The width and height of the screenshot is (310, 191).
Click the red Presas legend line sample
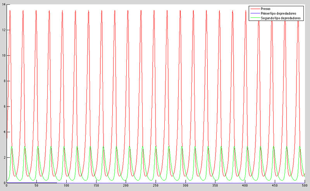pyautogui.click(x=255, y=9)
